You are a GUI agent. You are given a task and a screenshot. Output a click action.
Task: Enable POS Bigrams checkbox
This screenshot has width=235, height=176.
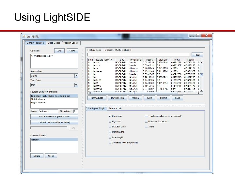pos(110,126)
